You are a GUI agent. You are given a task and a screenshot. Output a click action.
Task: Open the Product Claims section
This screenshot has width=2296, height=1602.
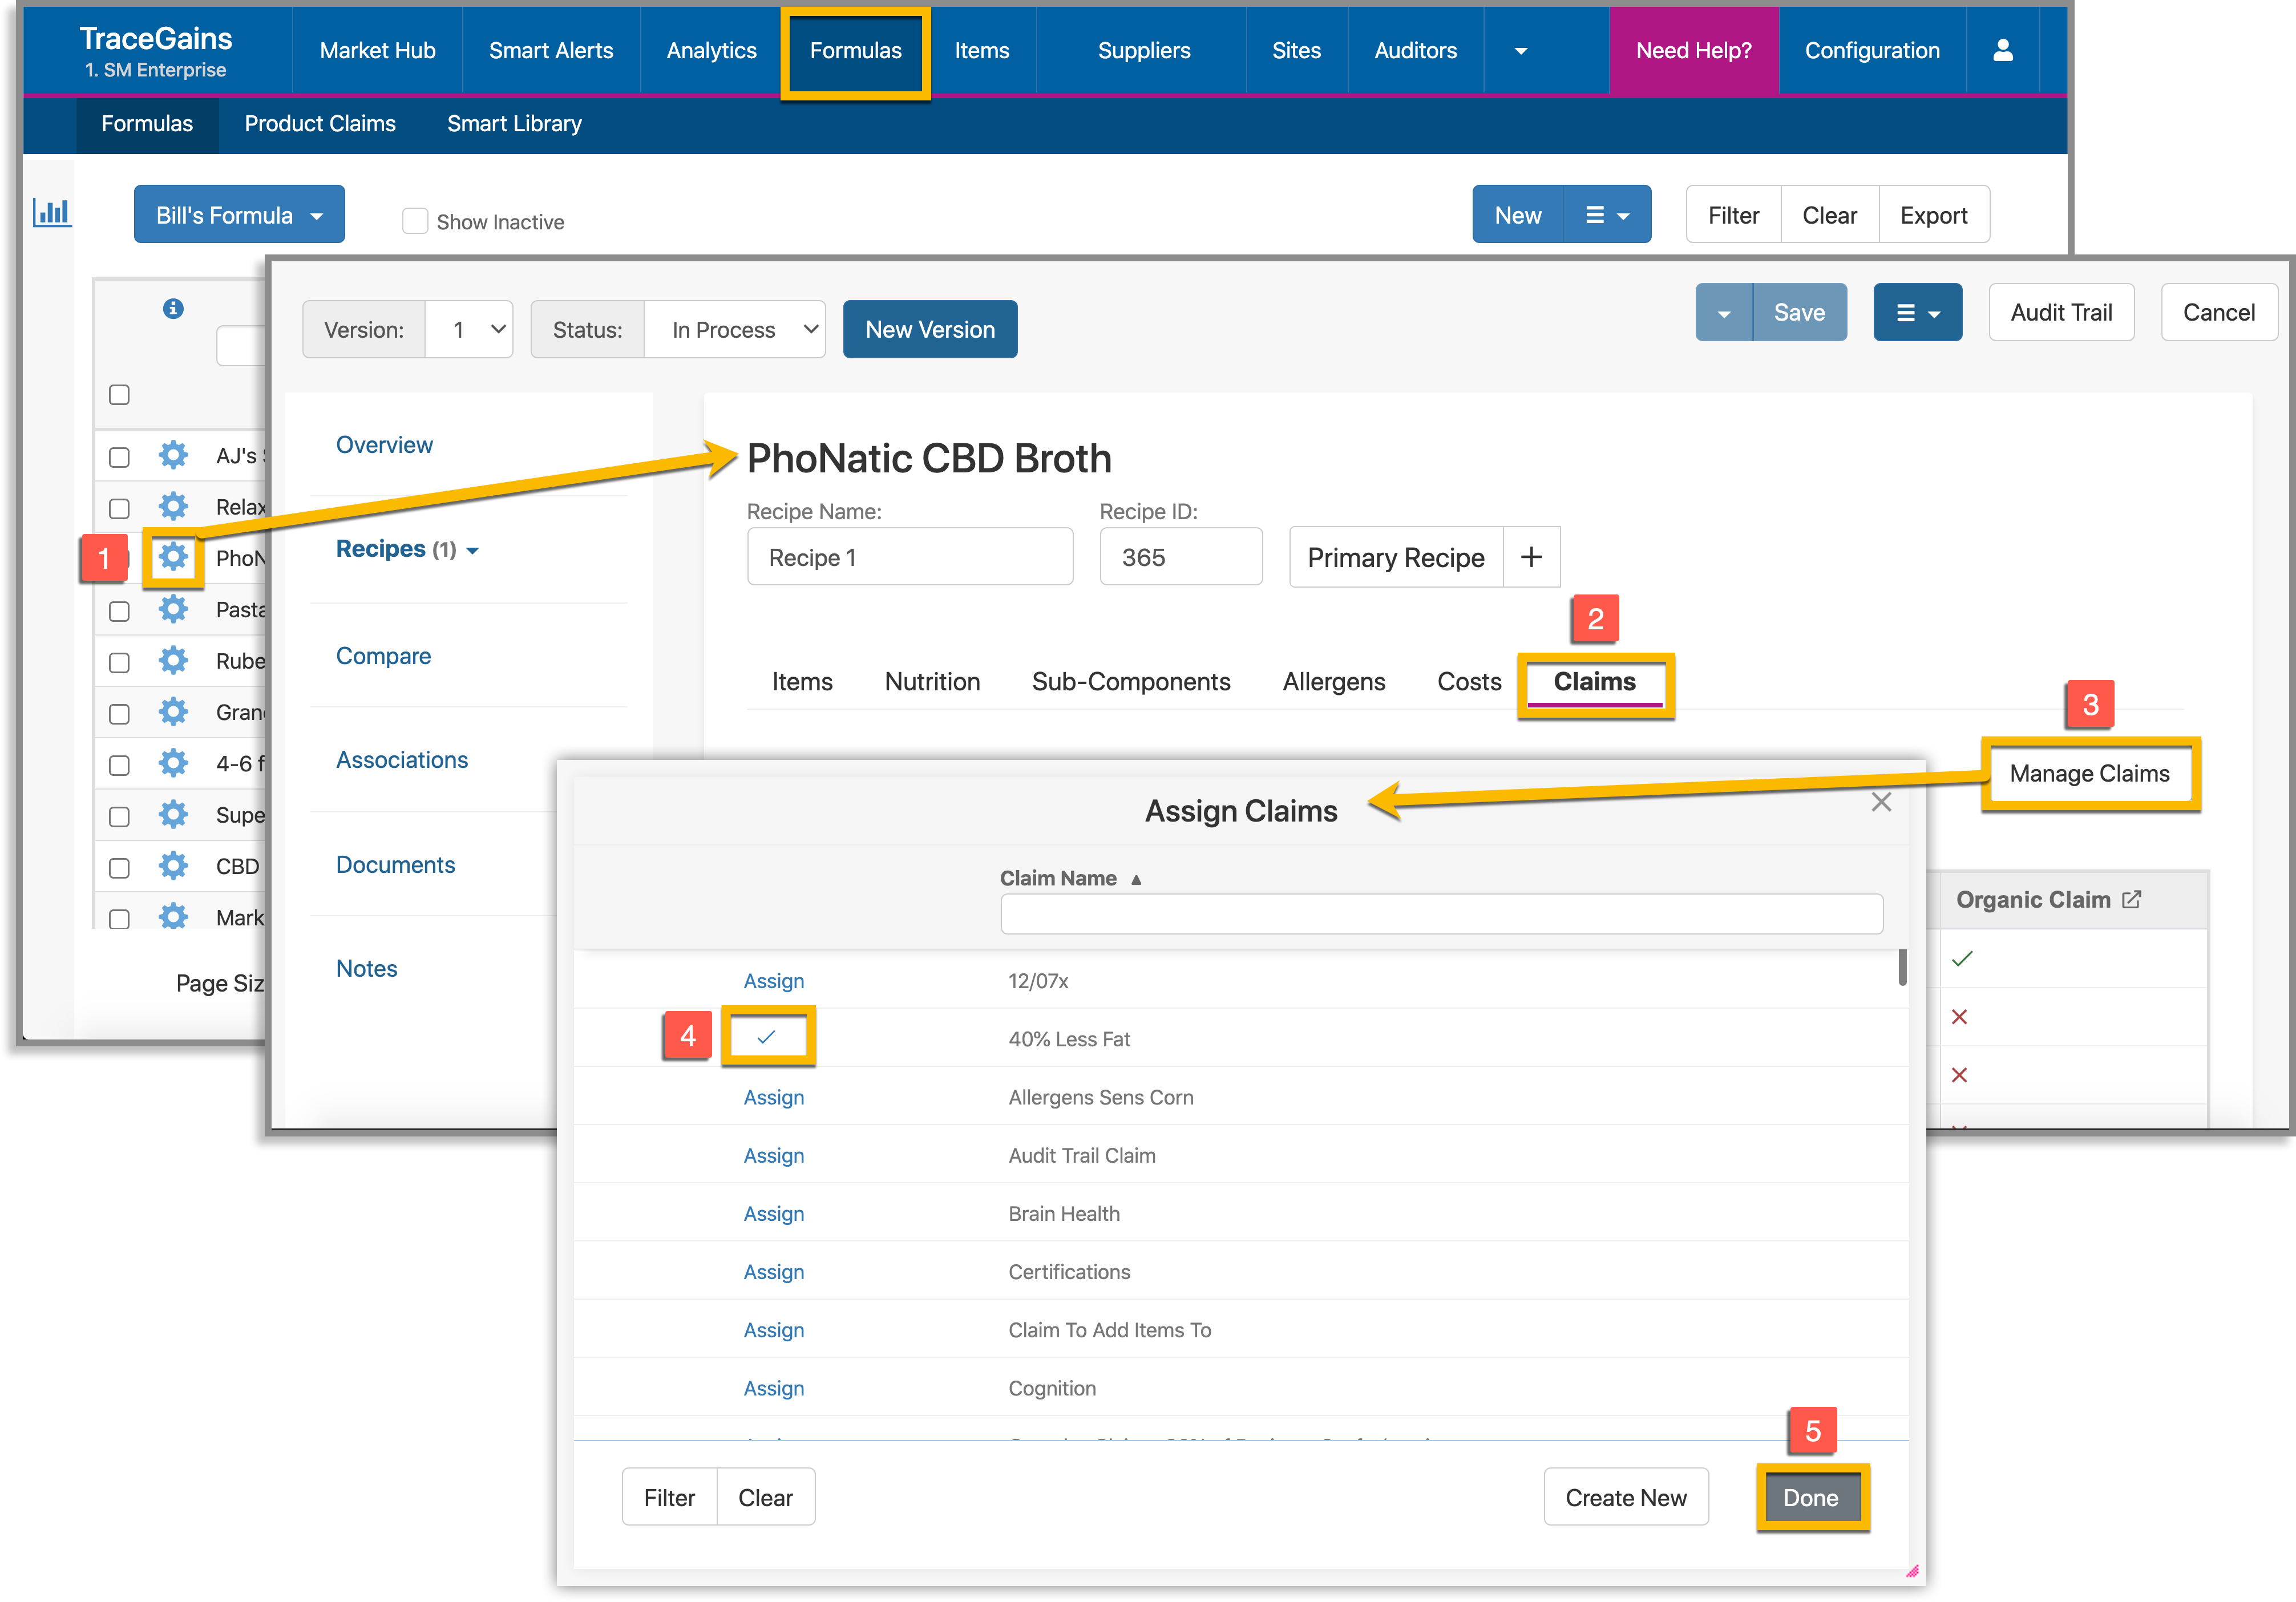coord(320,123)
